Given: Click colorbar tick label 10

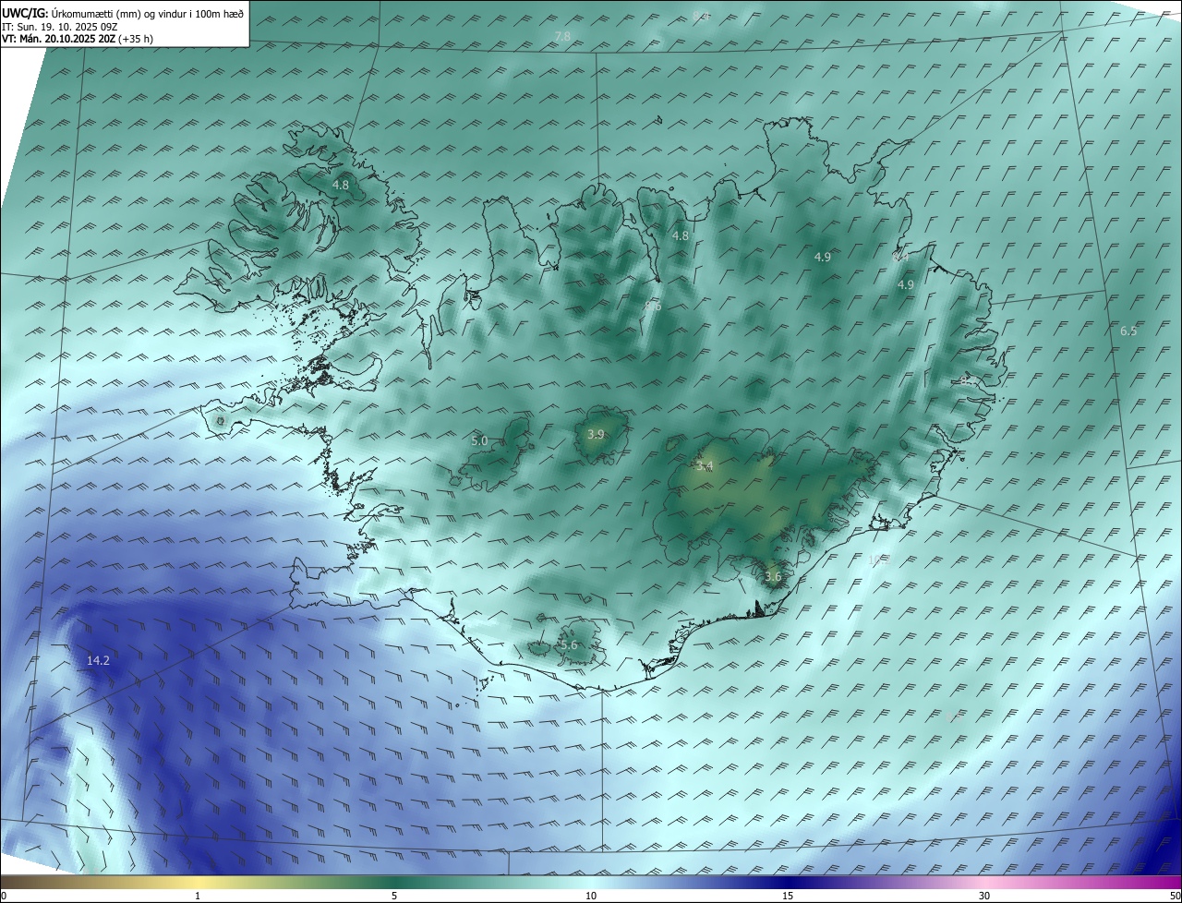Looking at the screenshot, I should tap(591, 897).
